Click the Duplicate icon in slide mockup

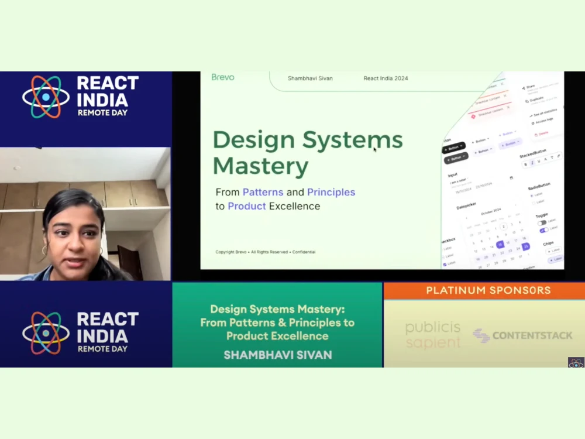click(527, 101)
